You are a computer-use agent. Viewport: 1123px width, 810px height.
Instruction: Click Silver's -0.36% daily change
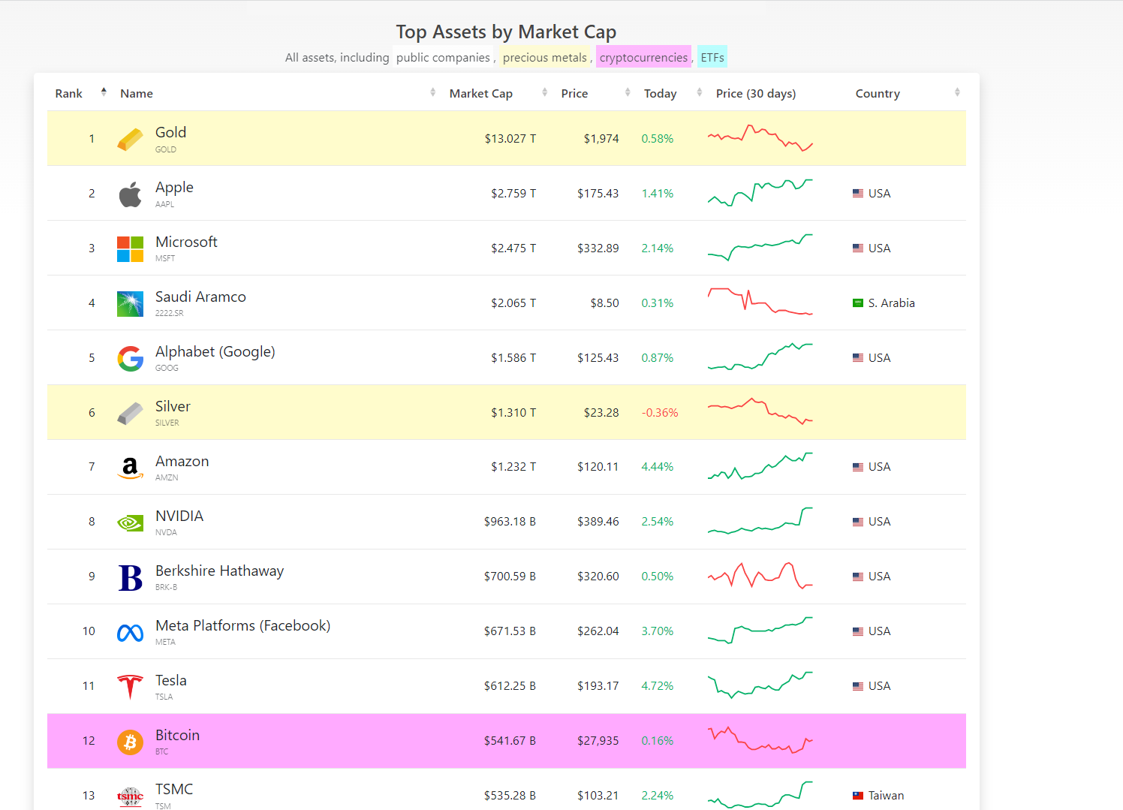660,413
